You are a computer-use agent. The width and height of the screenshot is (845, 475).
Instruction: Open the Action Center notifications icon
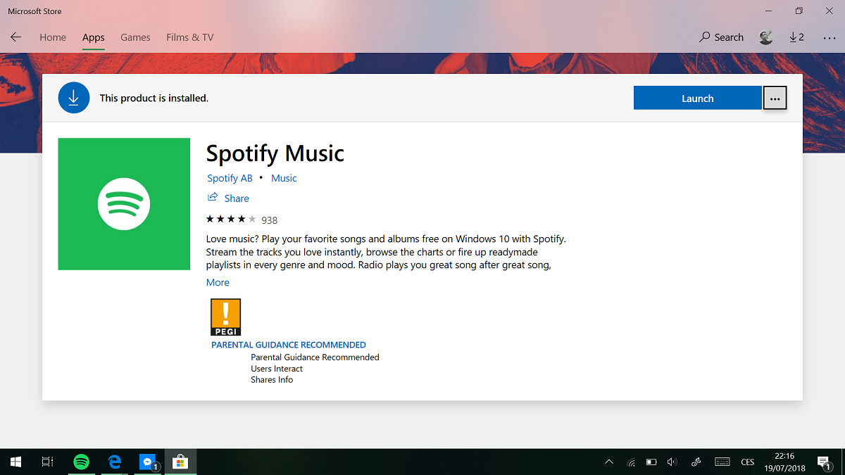pyautogui.click(x=824, y=462)
